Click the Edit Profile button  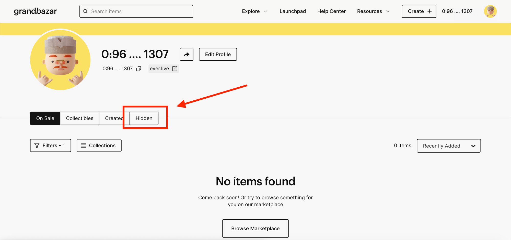pos(218,54)
